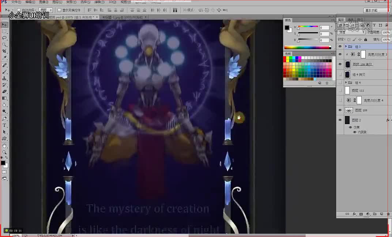The image size is (392, 237).
Task: Select the Zoom tool in toolbox
Action: [4, 152]
